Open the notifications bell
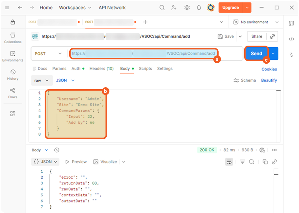The image size is (299, 213). tap(199, 8)
